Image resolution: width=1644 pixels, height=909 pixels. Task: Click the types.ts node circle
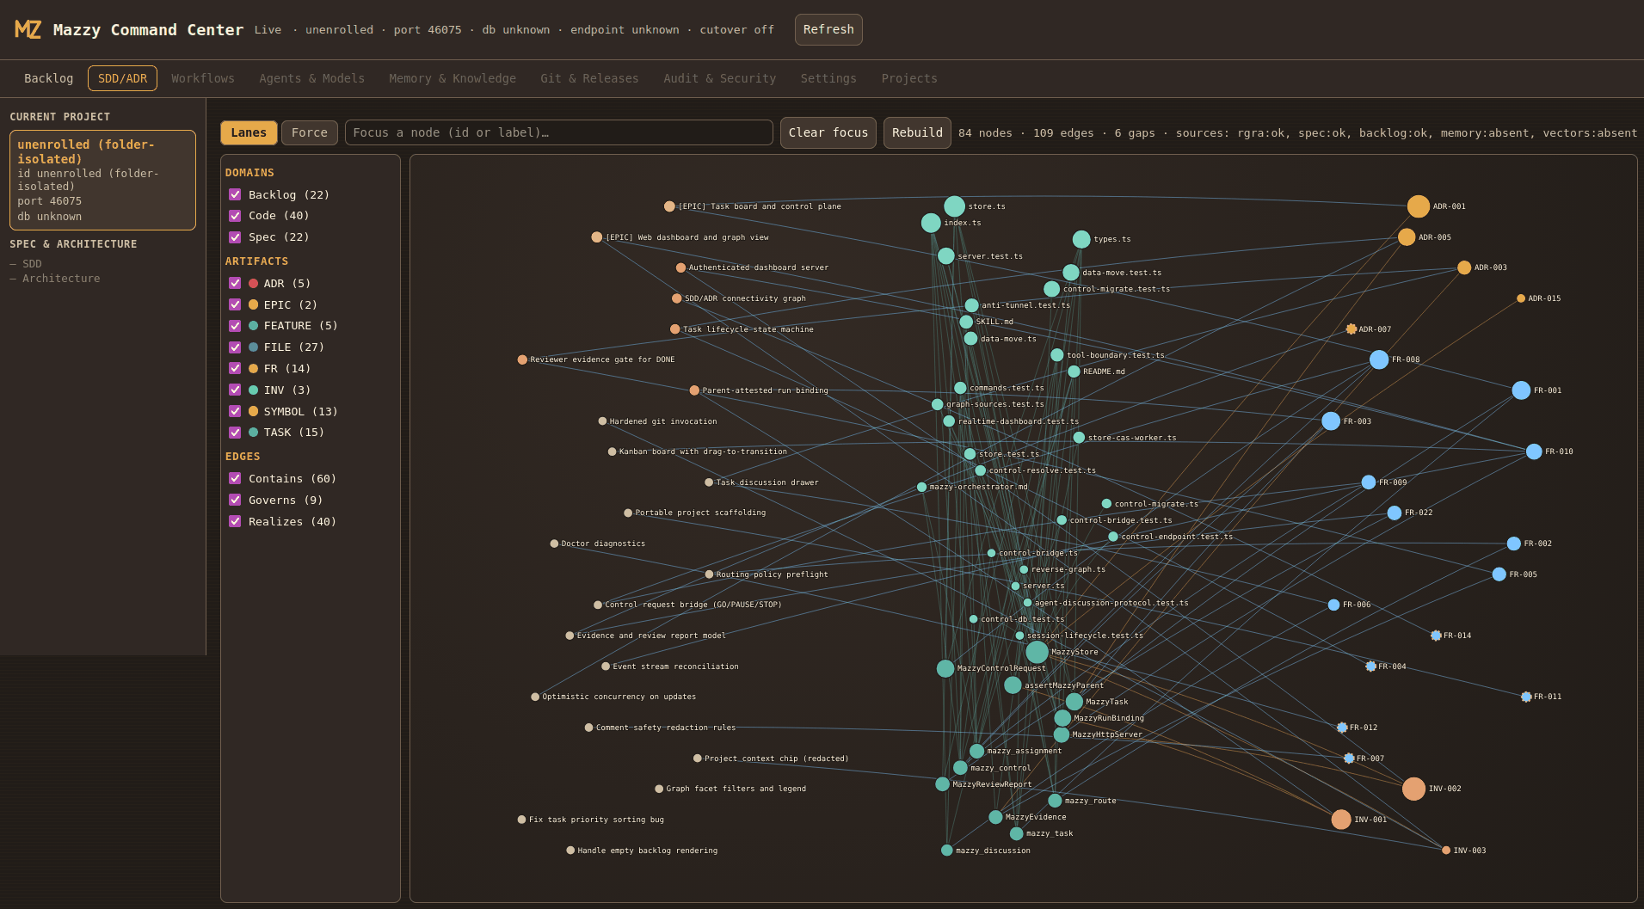(1081, 239)
